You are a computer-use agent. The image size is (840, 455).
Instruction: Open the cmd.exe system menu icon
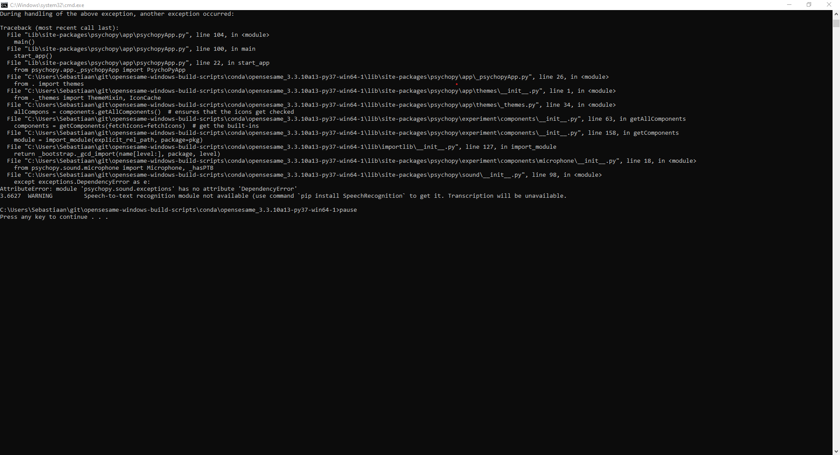(4, 5)
